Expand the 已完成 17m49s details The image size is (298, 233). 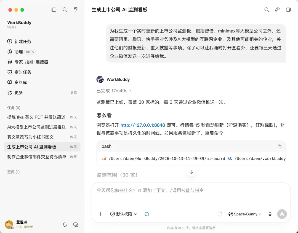click(114, 91)
